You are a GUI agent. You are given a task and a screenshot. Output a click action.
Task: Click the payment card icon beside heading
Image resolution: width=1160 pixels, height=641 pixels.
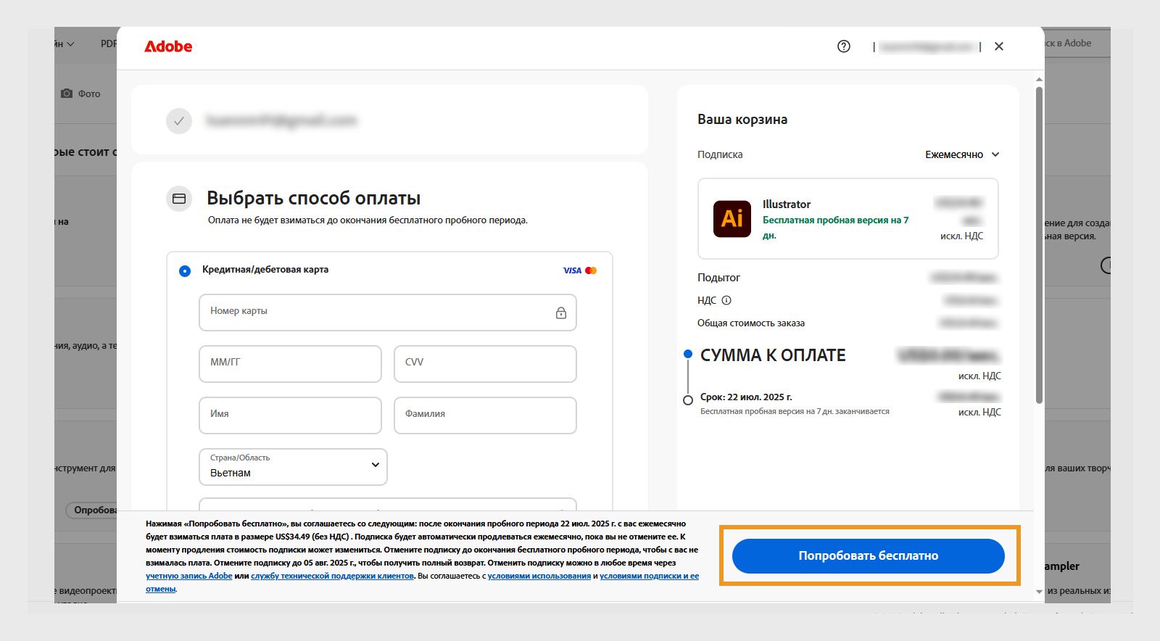pyautogui.click(x=179, y=199)
